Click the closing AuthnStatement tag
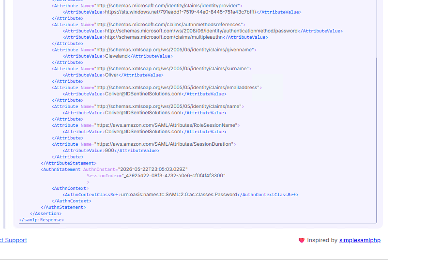This screenshot has width=442, height=261. 63,207
